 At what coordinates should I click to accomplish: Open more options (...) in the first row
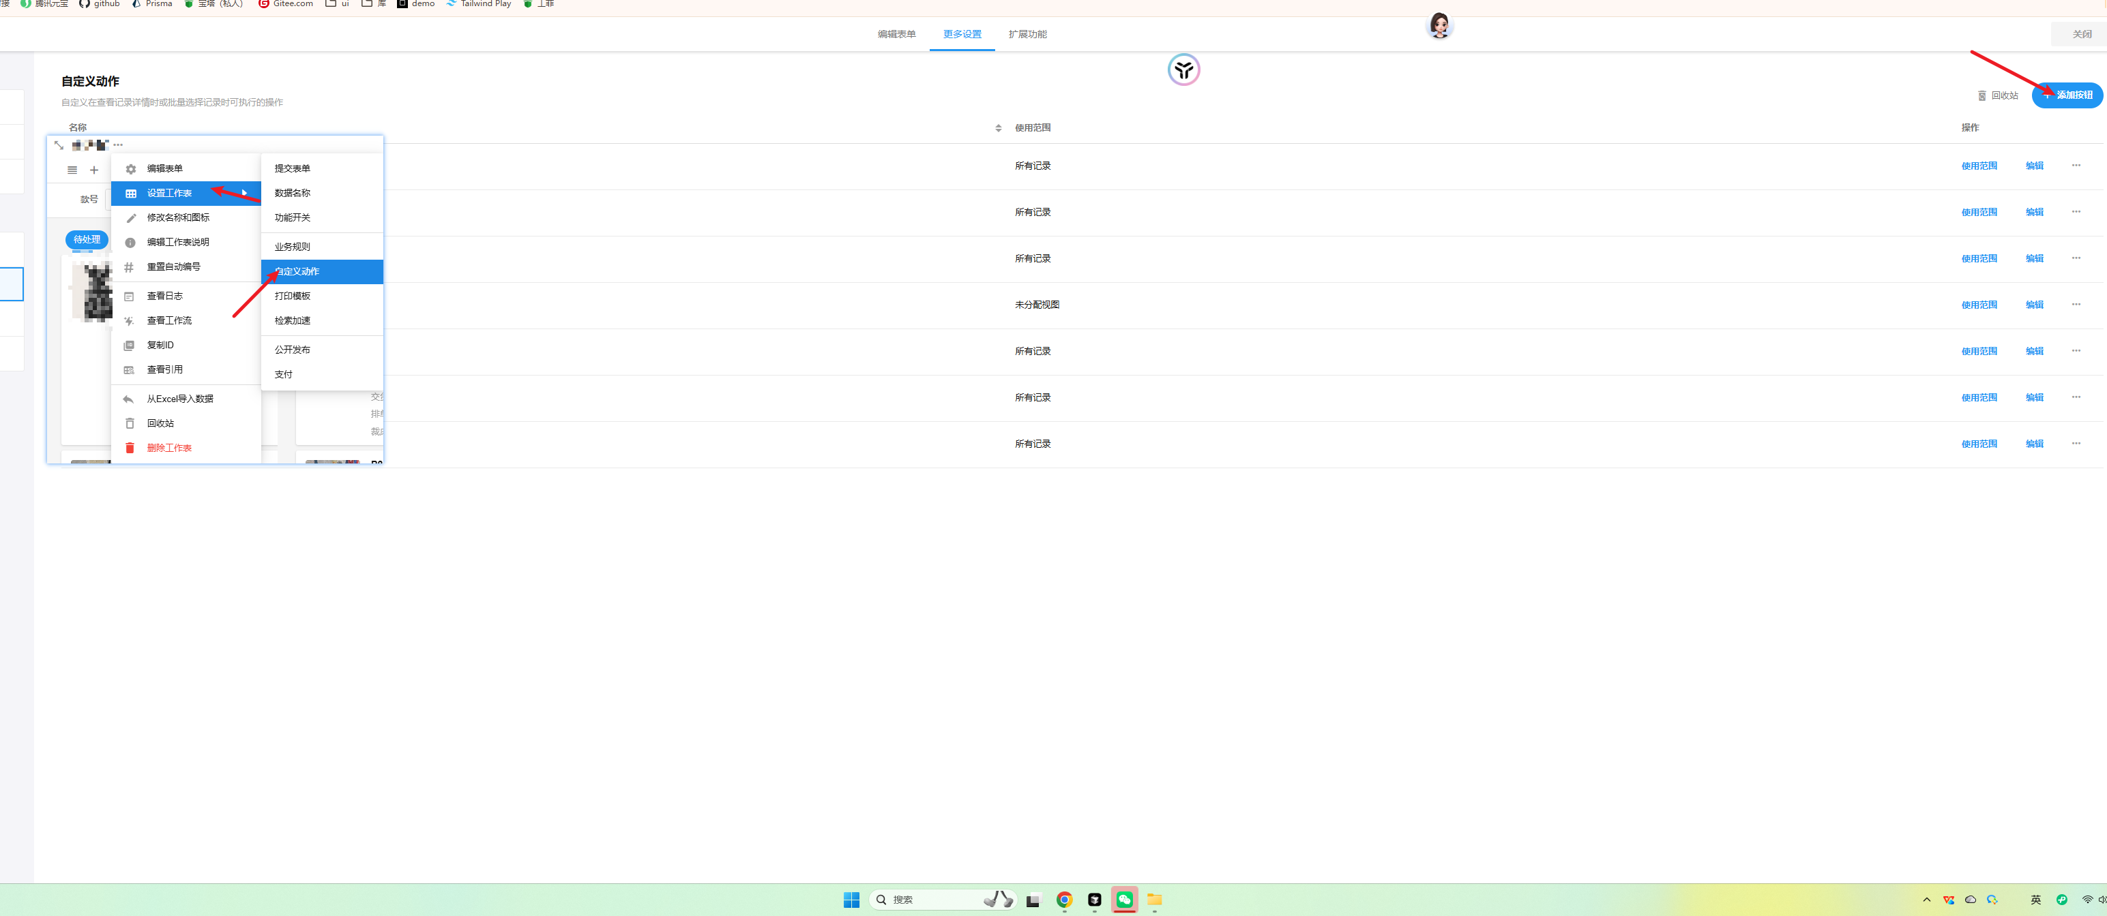2076,165
